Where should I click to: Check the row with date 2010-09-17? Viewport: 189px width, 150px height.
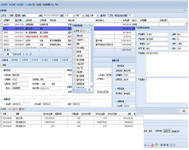[2, 41]
